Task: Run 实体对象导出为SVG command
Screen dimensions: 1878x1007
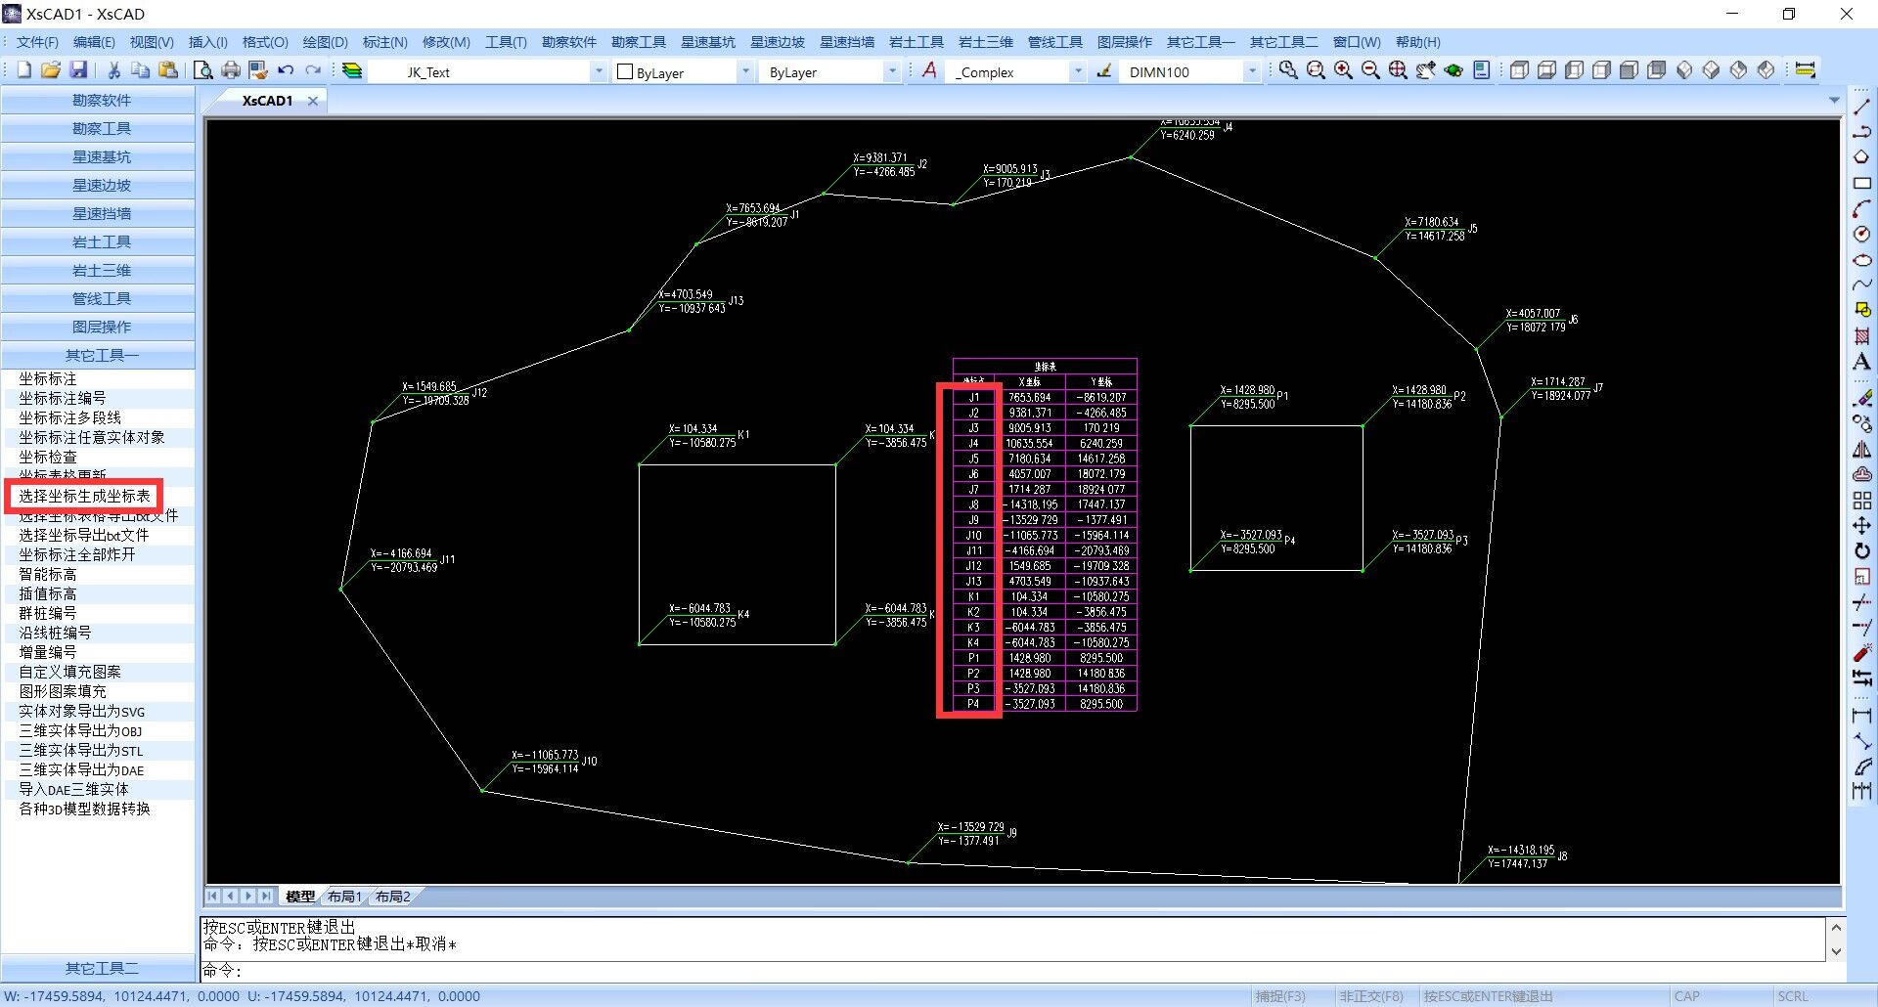Action: pyautogui.click(x=81, y=711)
